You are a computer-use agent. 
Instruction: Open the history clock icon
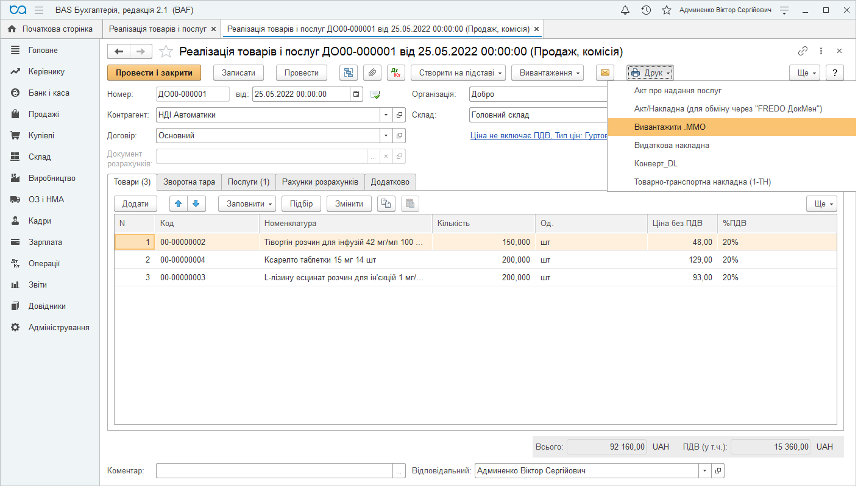click(646, 10)
